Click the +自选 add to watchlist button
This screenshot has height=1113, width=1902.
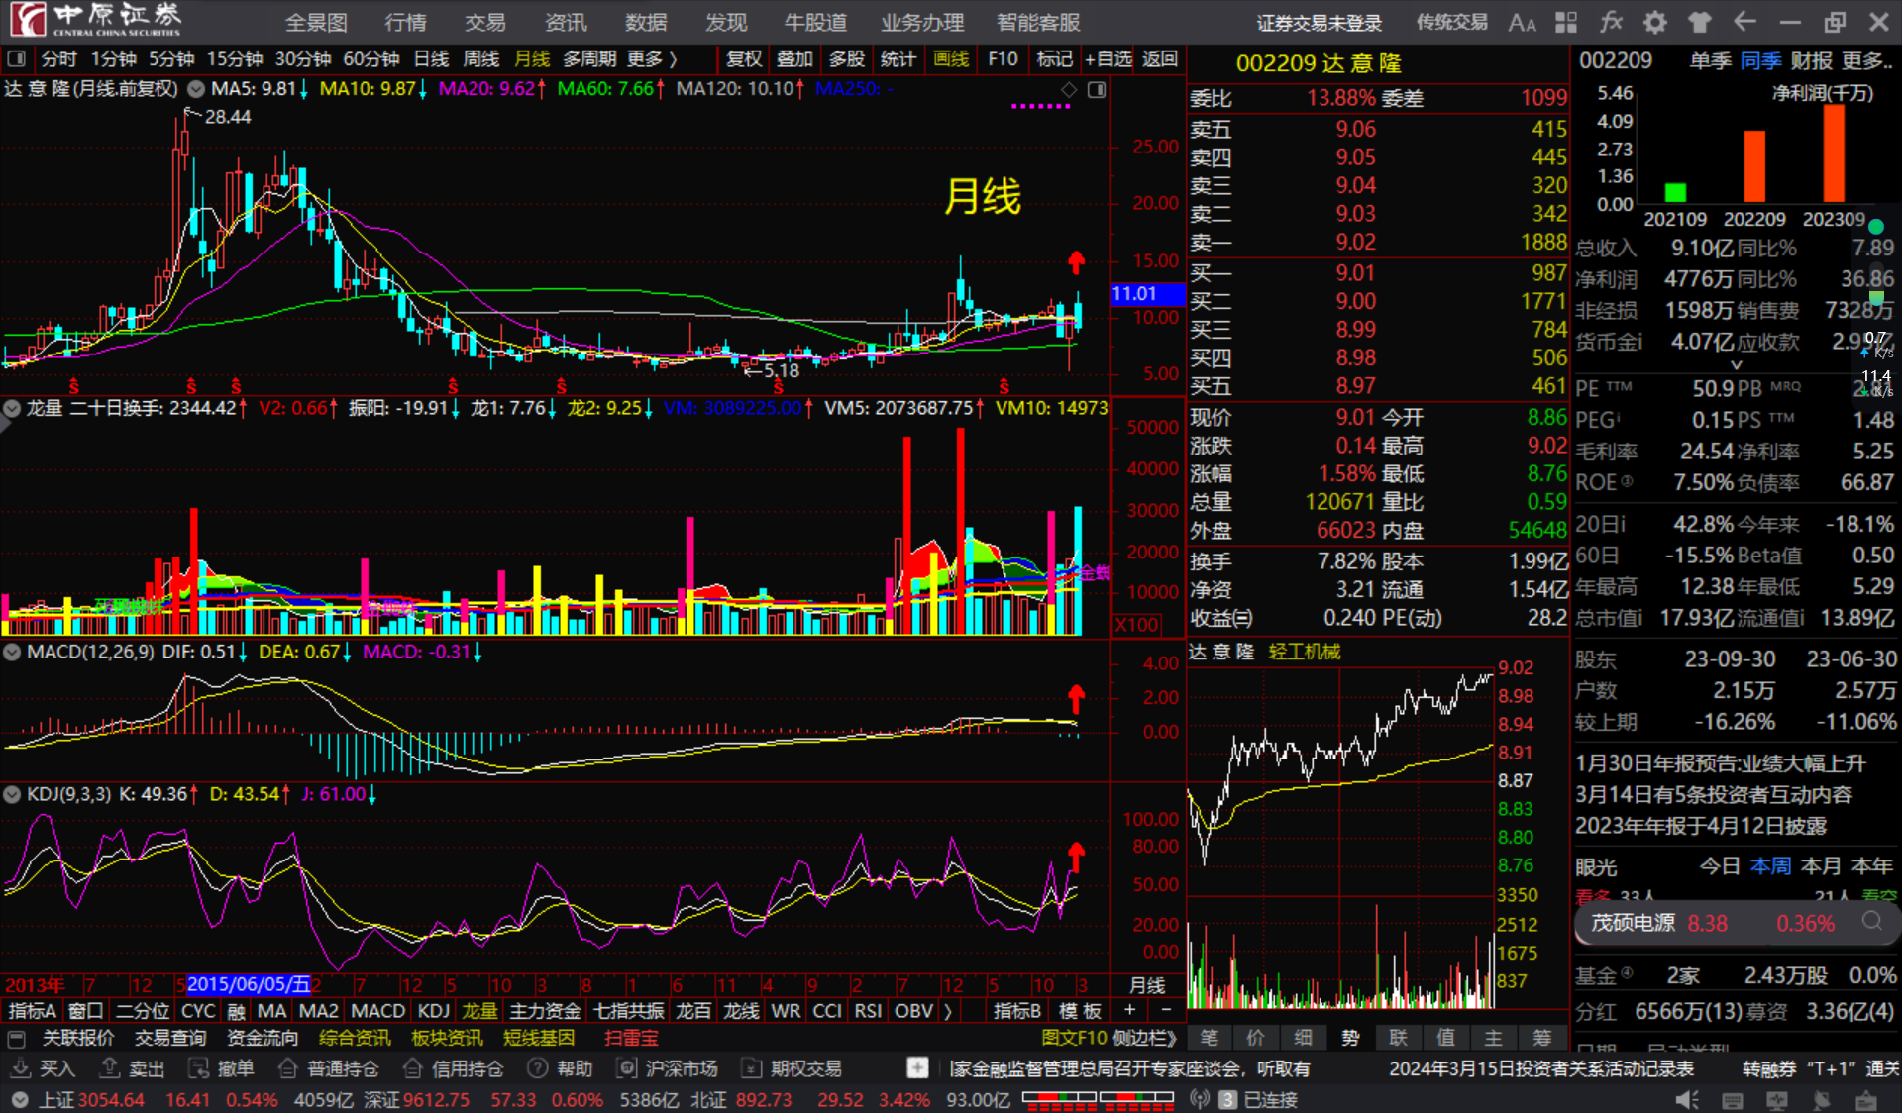(1108, 59)
